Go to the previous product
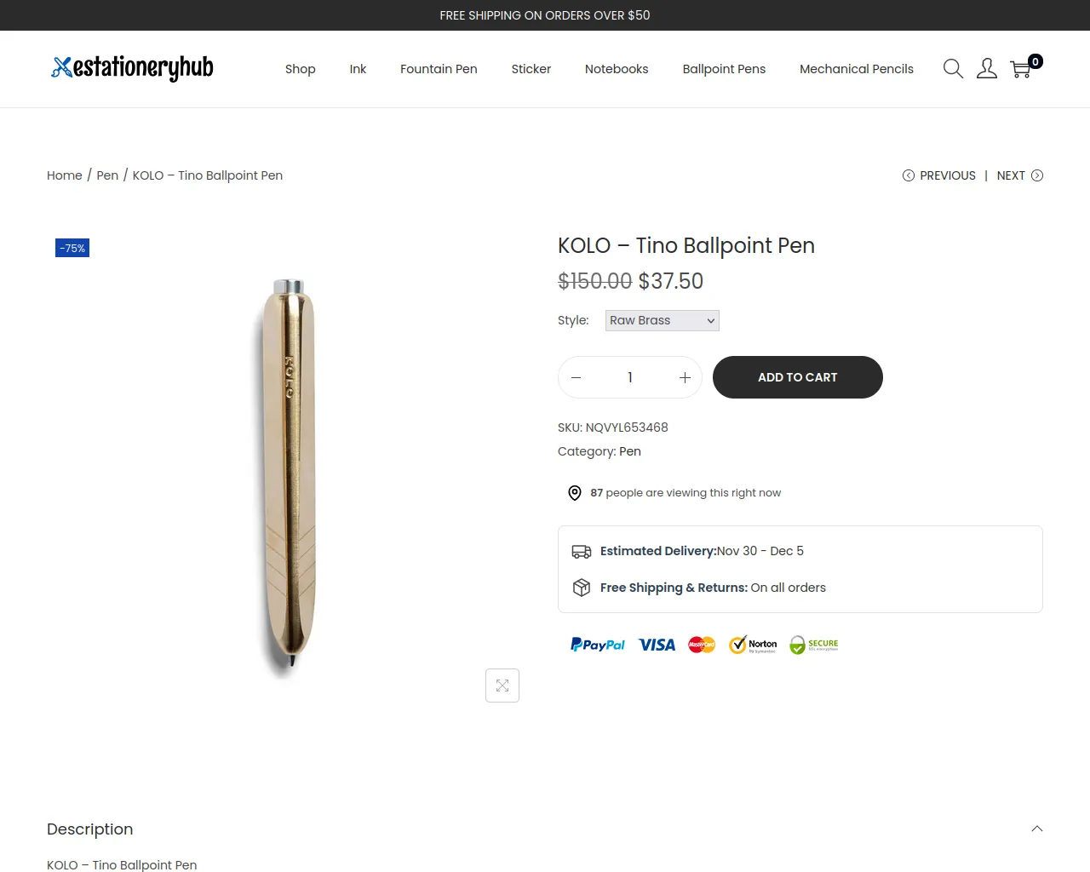 pos(939,175)
